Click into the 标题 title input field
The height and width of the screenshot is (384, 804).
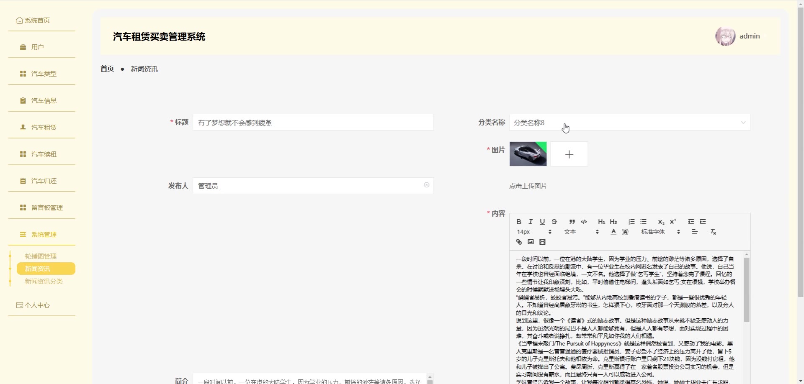pyautogui.click(x=313, y=123)
